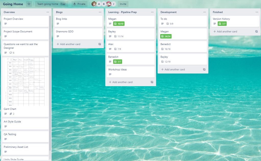Open the Overview list actions menu

[x=48, y=12]
